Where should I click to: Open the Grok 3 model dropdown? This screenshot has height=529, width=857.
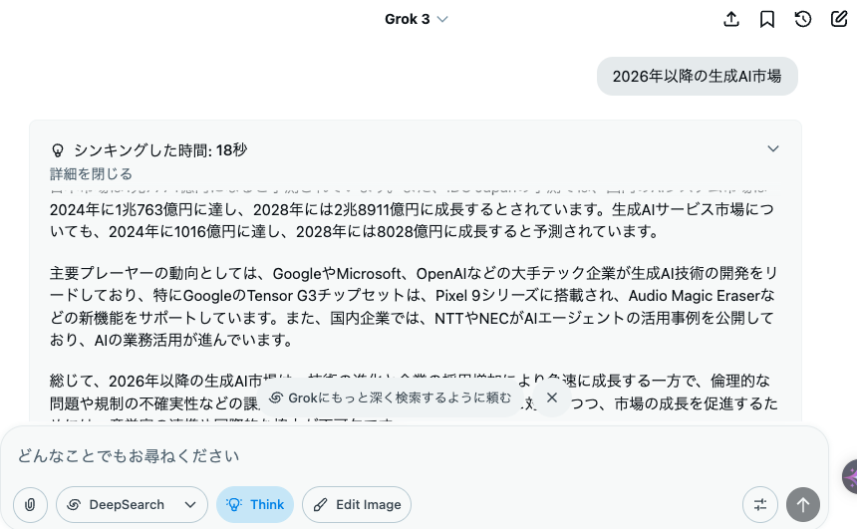tap(416, 19)
